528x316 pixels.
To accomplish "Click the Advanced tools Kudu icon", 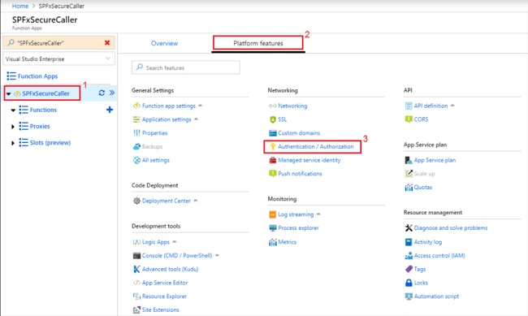I will (x=136, y=269).
